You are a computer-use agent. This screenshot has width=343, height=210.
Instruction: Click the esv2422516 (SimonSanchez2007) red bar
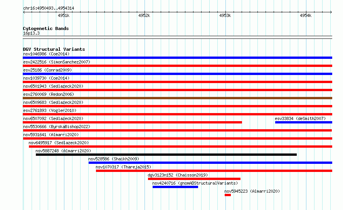[x=177, y=66]
